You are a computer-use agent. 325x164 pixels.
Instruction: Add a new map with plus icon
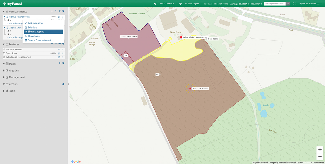(x=59, y=63)
